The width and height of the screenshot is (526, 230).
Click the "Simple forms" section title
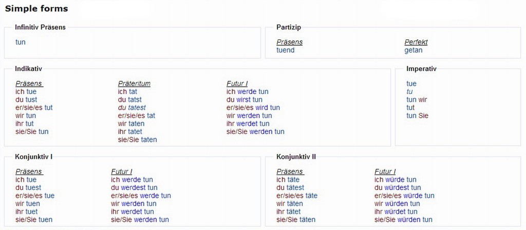coord(36,9)
